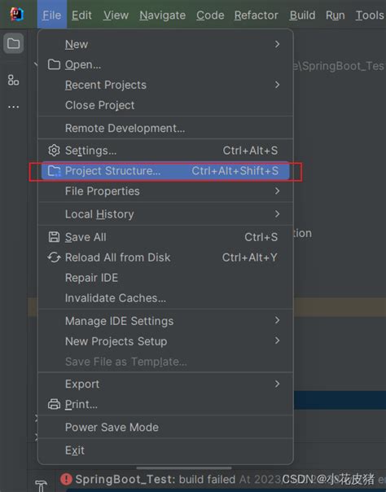
Task: Show more tool windows ellipsis icon
Action: (x=14, y=107)
